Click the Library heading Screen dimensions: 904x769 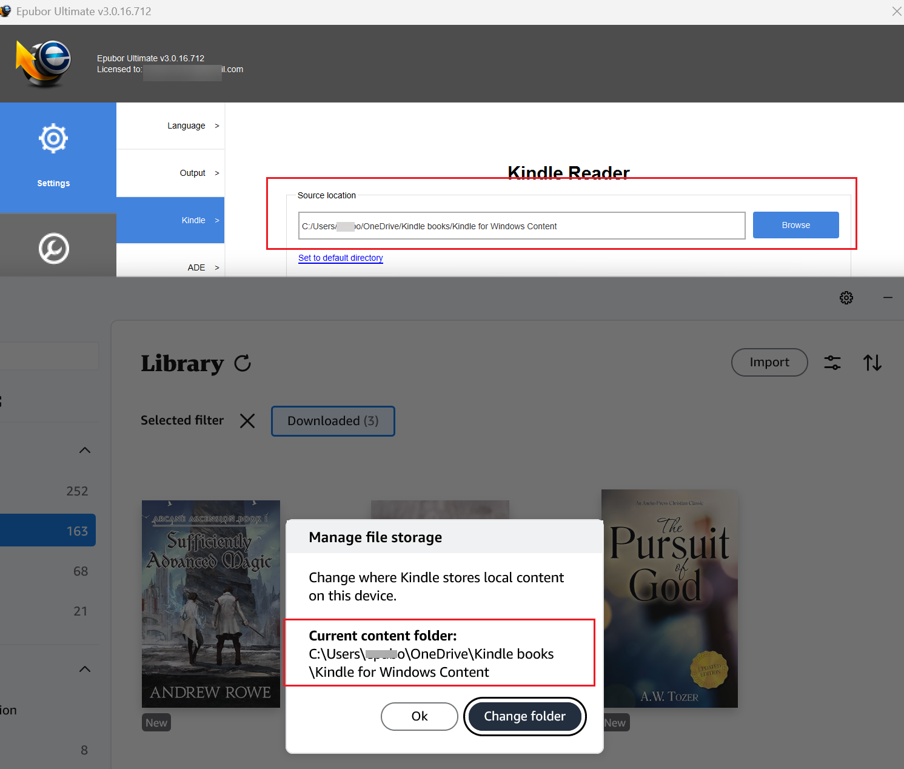click(x=182, y=363)
